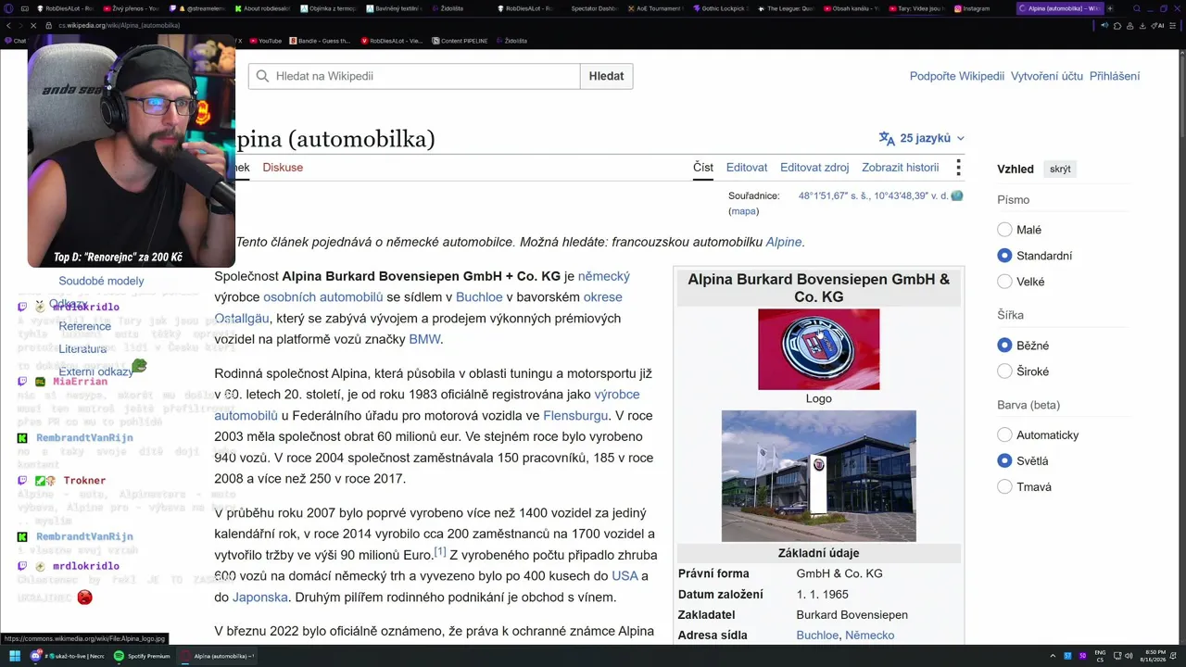Viewport: 1186px width, 667px height.
Task: Open the Alpina building photo thumbnail
Action: (x=819, y=476)
